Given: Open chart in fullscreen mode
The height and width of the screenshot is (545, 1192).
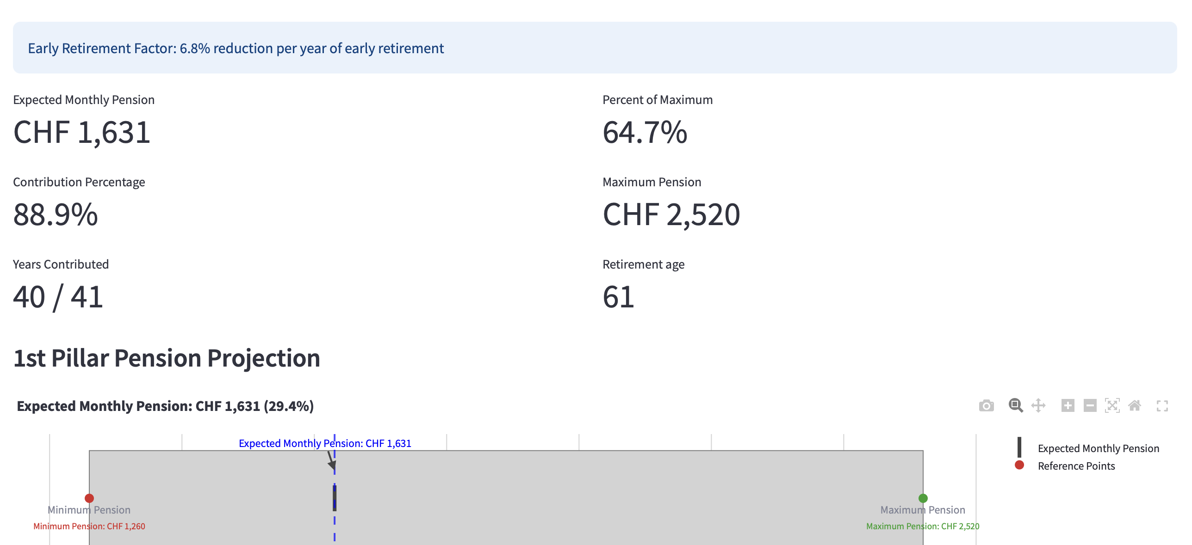Looking at the screenshot, I should point(1162,406).
